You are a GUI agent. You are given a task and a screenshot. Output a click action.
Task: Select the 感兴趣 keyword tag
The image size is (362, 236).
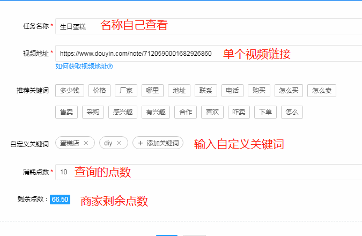(123, 112)
